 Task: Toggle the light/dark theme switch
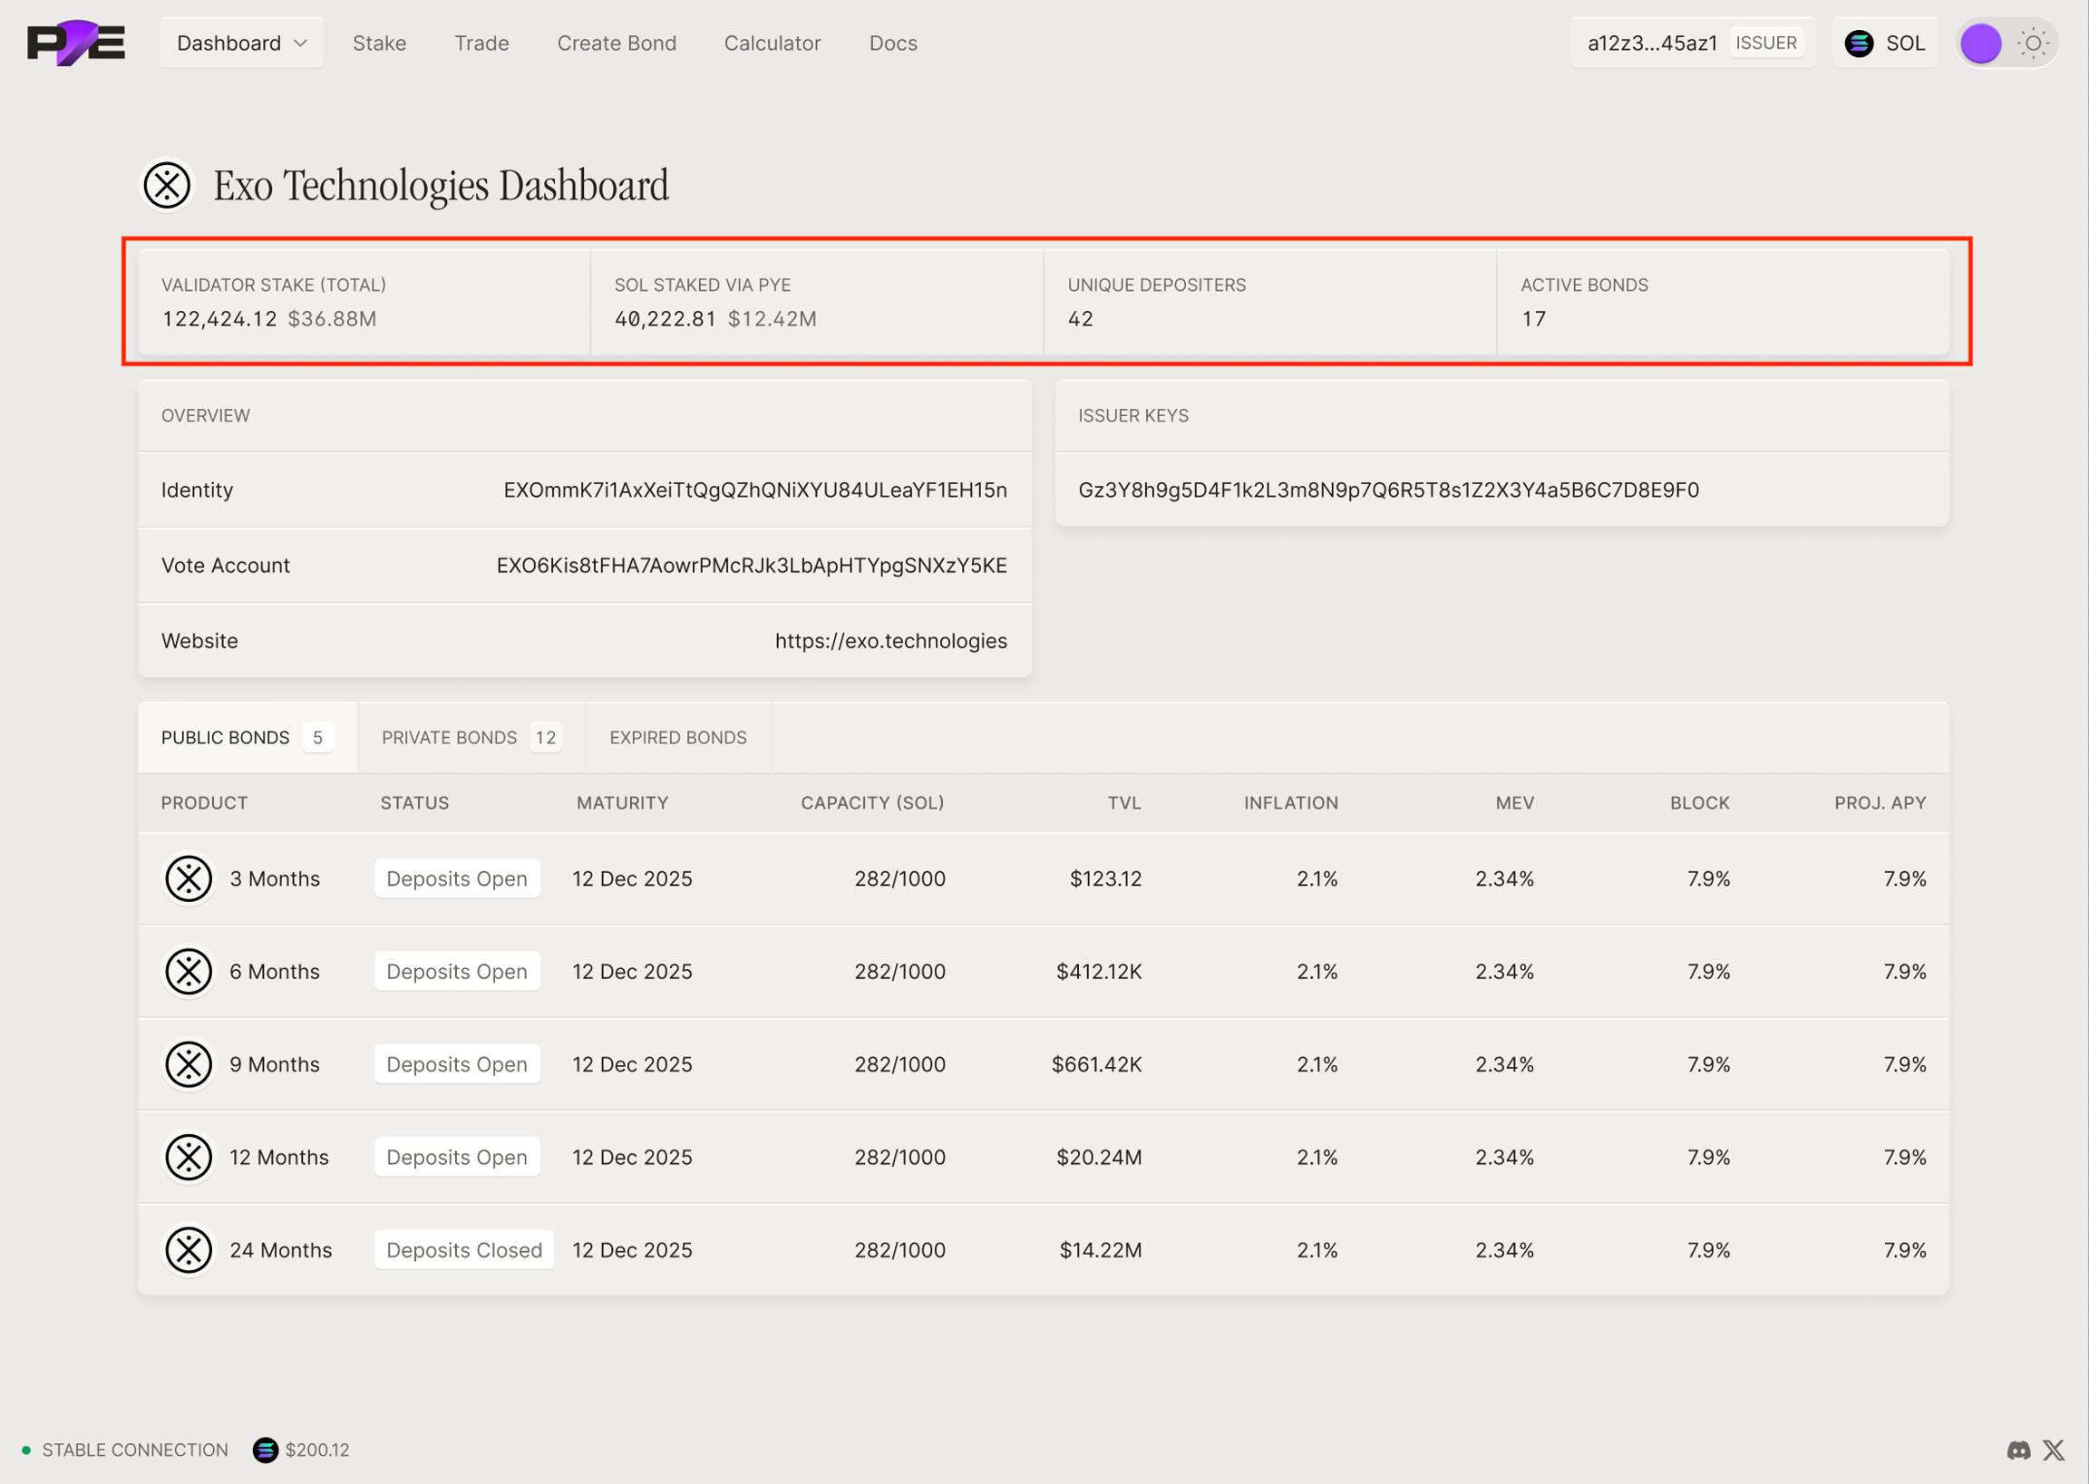click(2006, 43)
